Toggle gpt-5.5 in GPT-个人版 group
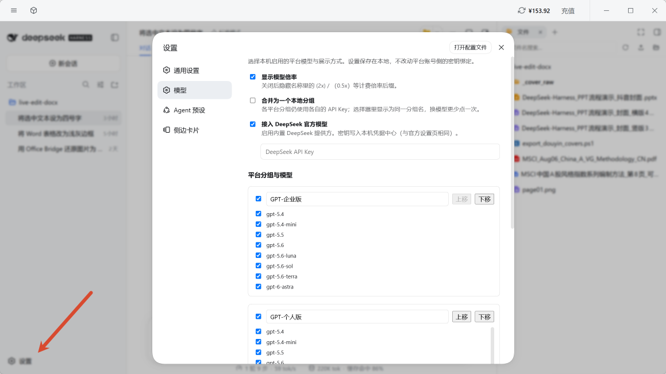The width and height of the screenshot is (666, 374). (258, 352)
